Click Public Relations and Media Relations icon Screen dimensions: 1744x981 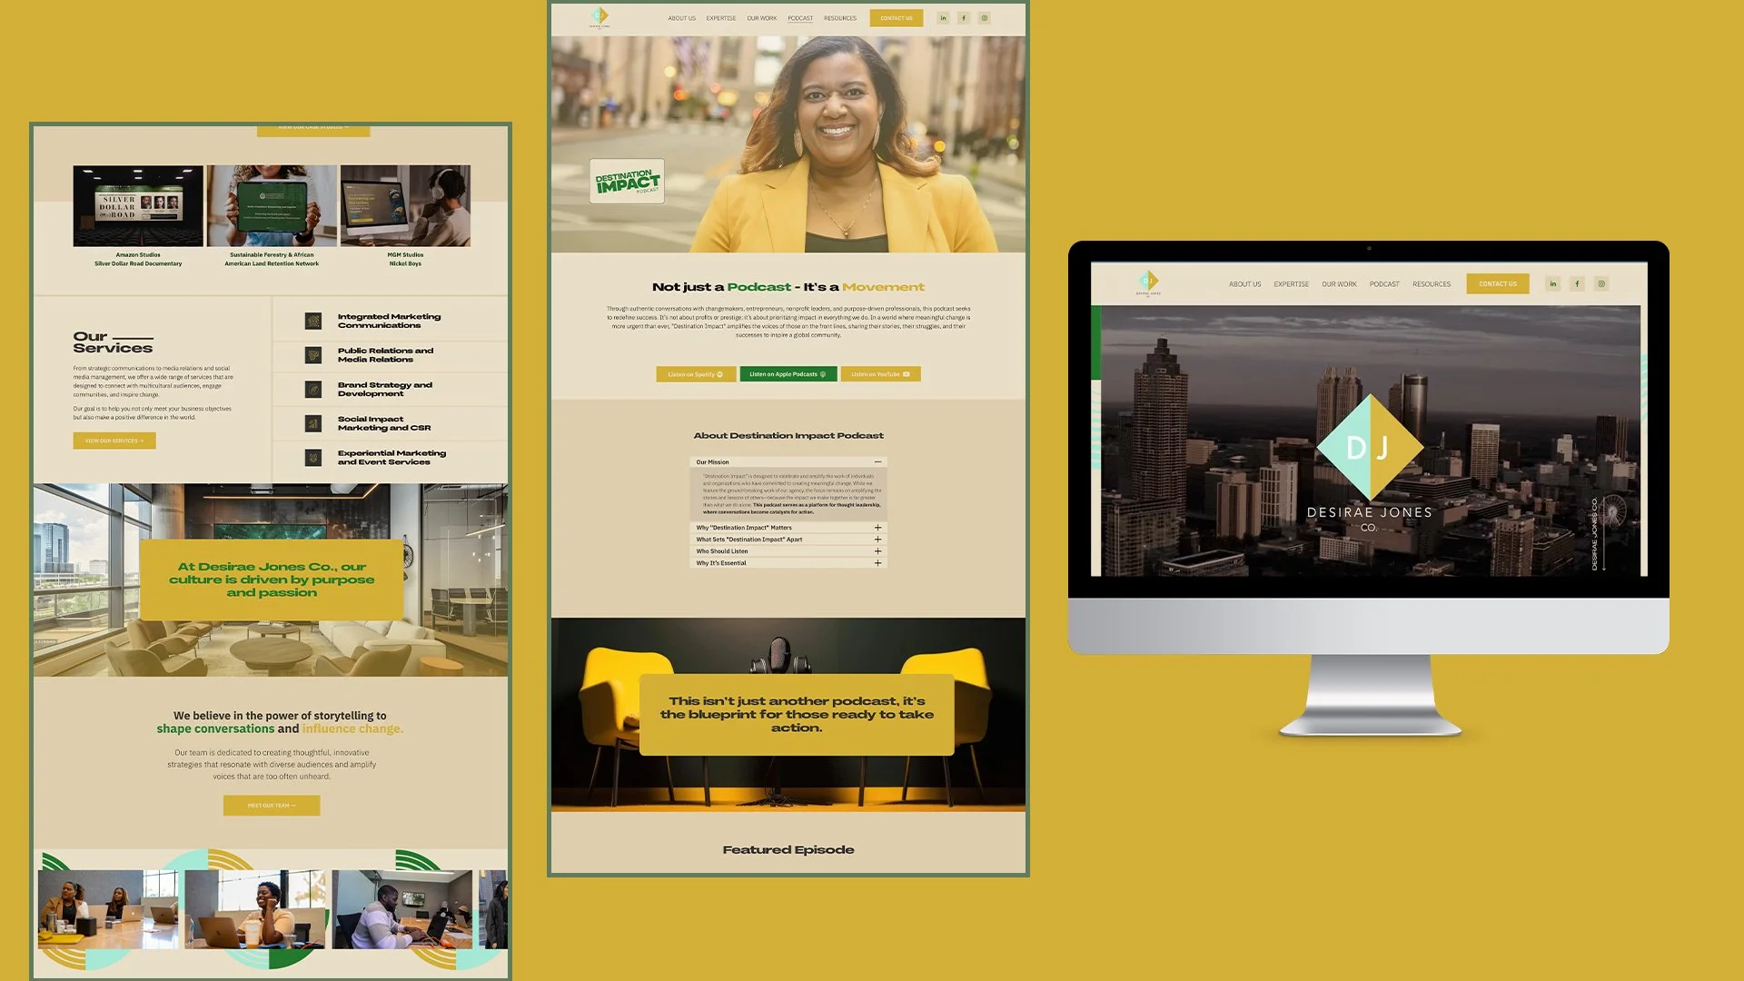click(x=313, y=355)
